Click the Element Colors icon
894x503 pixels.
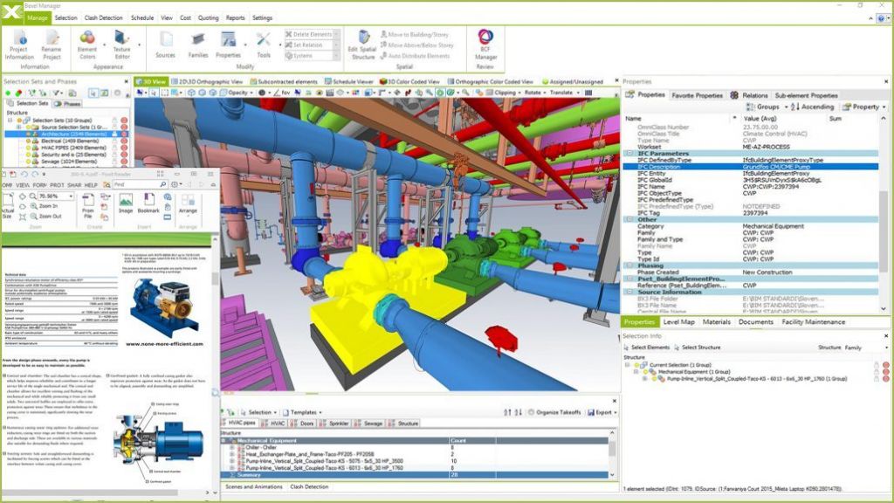point(87,45)
